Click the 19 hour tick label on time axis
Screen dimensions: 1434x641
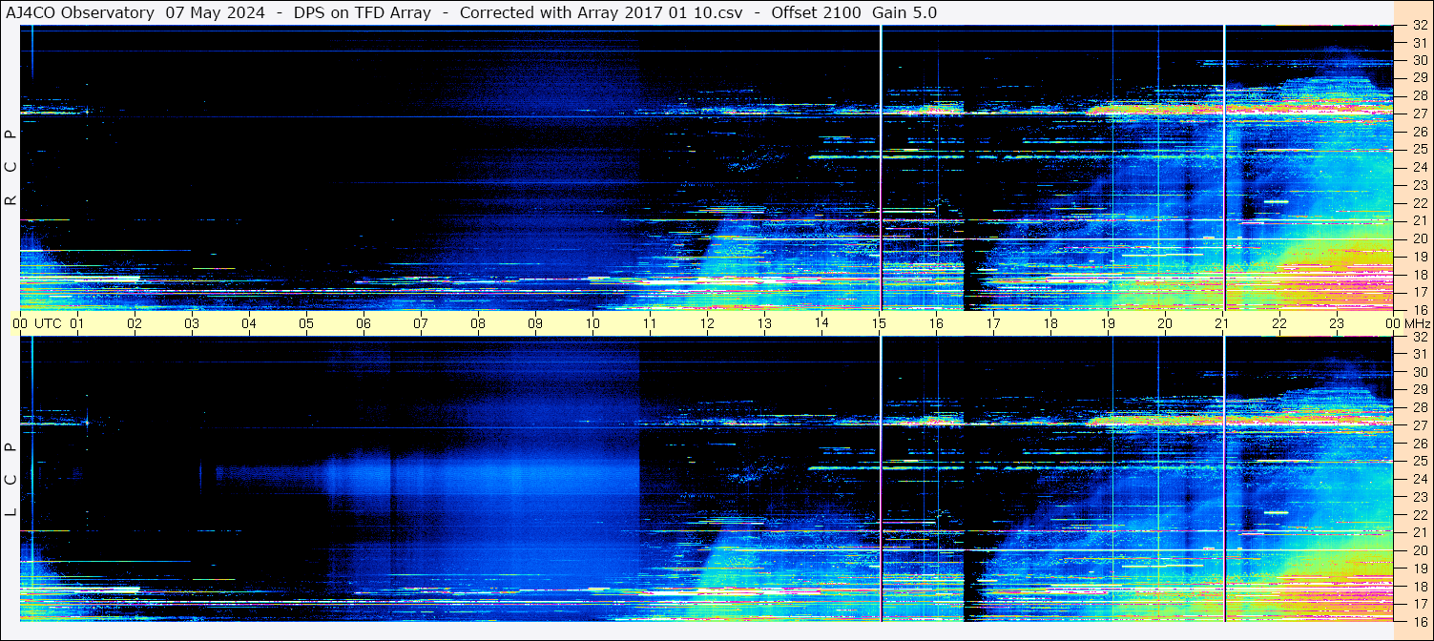pyautogui.click(x=1108, y=323)
